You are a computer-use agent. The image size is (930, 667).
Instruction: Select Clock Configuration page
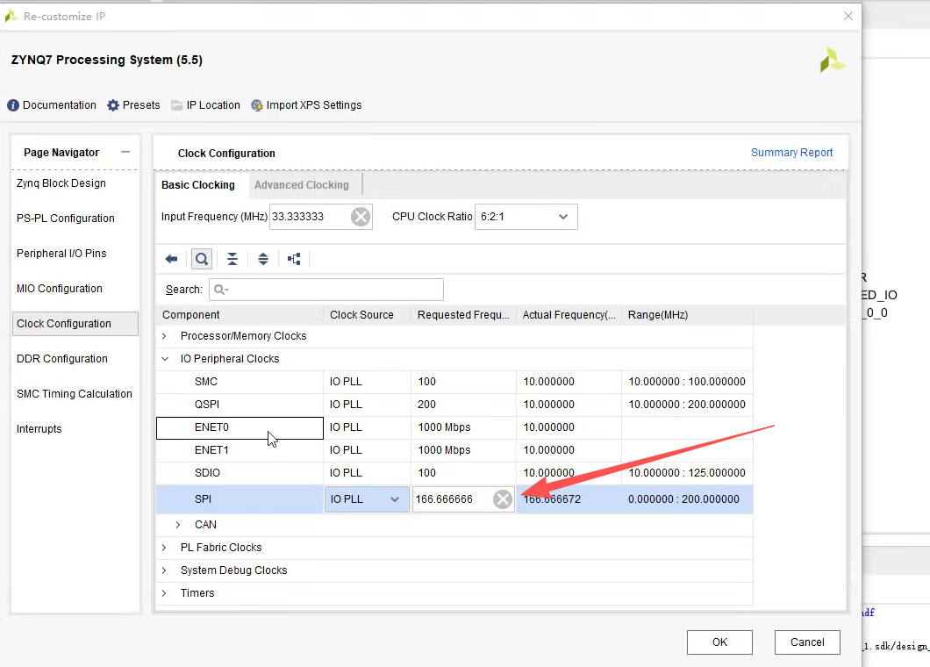click(x=75, y=324)
